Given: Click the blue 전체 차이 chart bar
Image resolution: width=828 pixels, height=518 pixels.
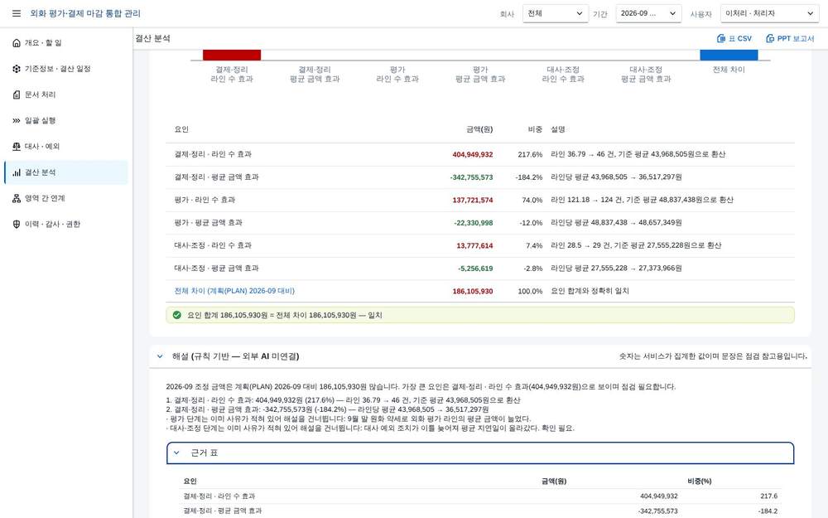Looking at the screenshot, I should tap(729, 55).
